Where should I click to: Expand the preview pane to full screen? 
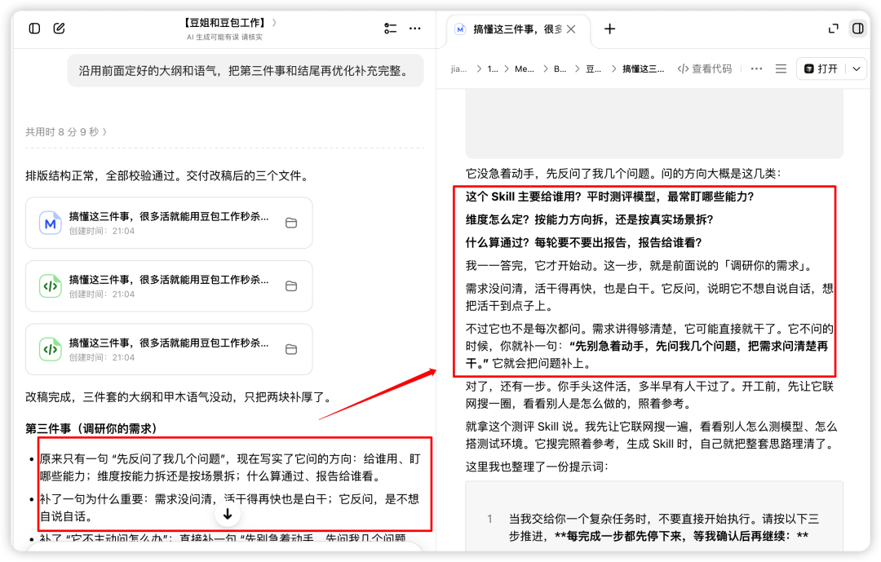[833, 28]
